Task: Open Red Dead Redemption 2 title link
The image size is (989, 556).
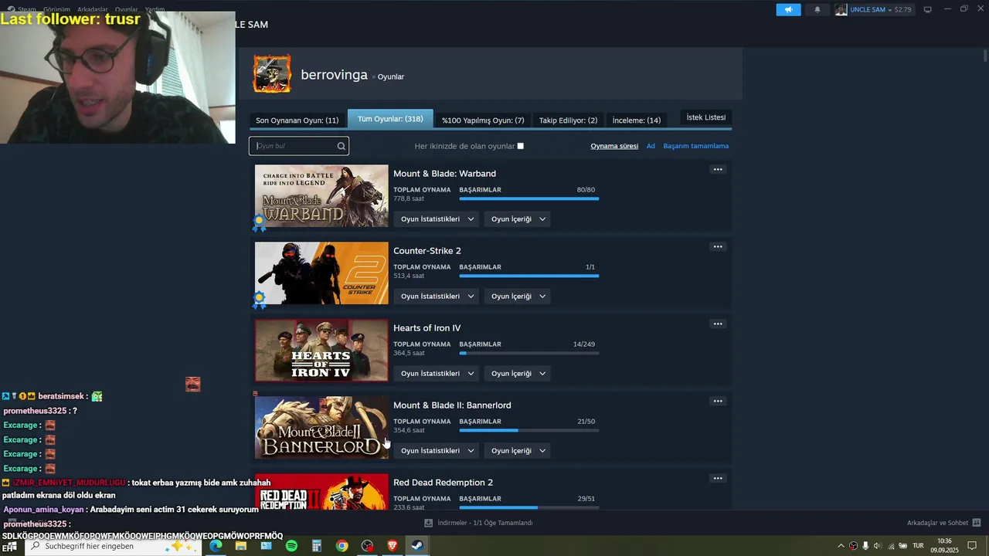Action: point(443,483)
